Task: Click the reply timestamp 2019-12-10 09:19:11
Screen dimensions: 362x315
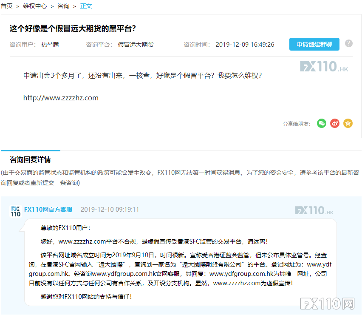Action: [110, 210]
